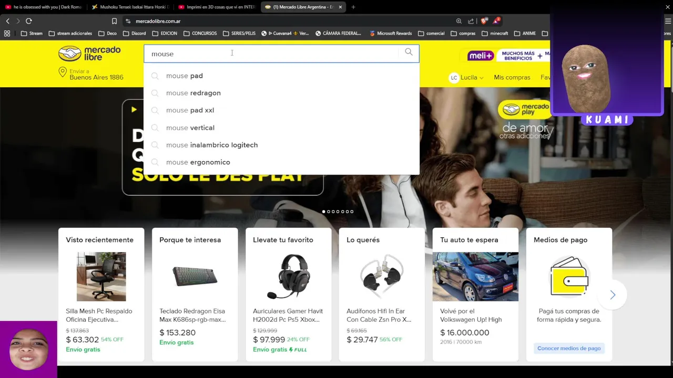Open Brave Shields lion icon
The height and width of the screenshot is (378, 673).
click(484, 21)
